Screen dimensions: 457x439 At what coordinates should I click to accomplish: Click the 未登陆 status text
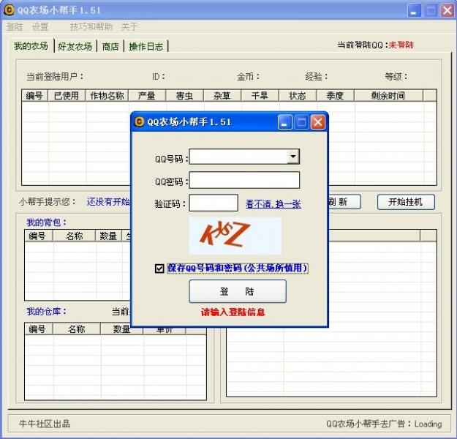click(x=401, y=45)
